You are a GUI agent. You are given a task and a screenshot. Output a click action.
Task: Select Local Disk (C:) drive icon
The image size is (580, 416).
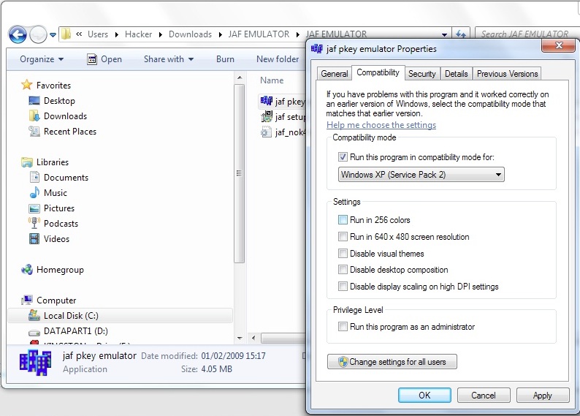click(34, 315)
